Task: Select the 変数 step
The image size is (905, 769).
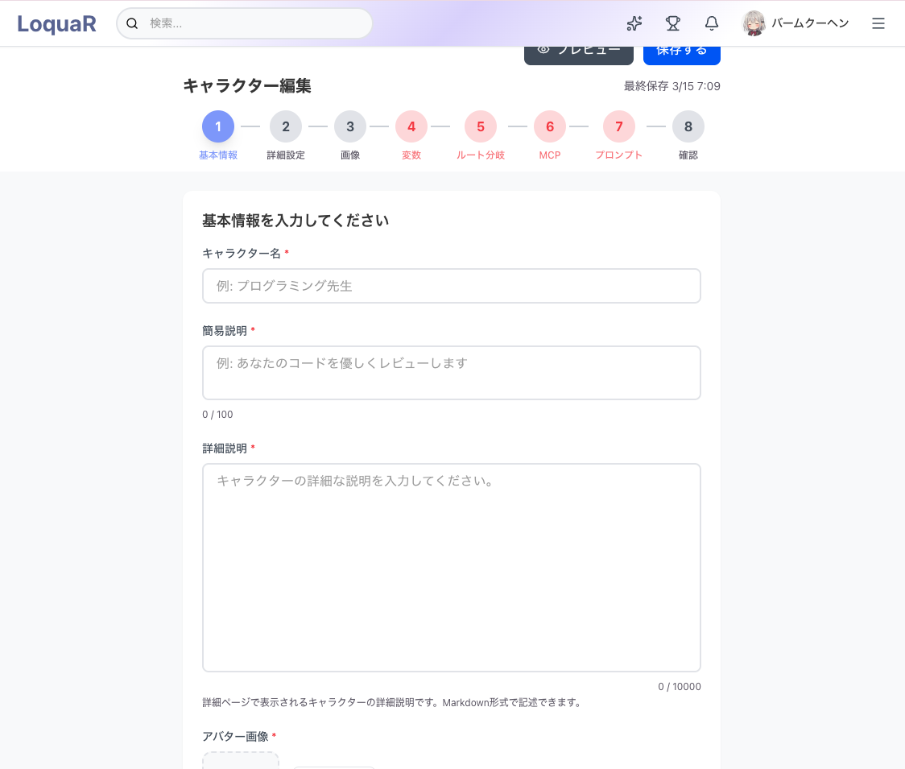Action: [x=411, y=126]
